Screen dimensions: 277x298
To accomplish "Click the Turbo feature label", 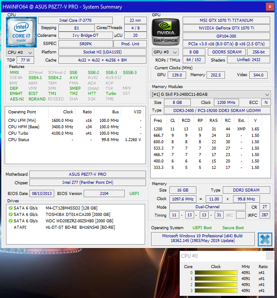I will [x=111, y=94].
